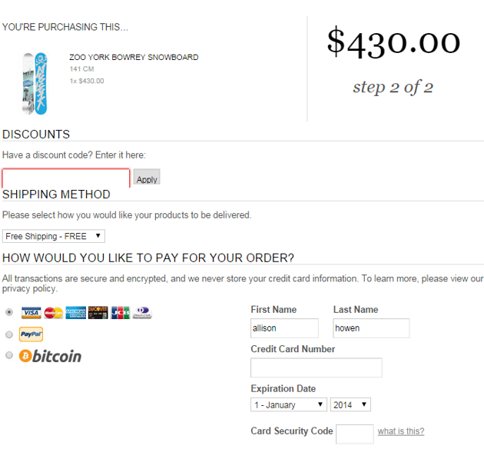Click the Diners Club logo

point(142,313)
